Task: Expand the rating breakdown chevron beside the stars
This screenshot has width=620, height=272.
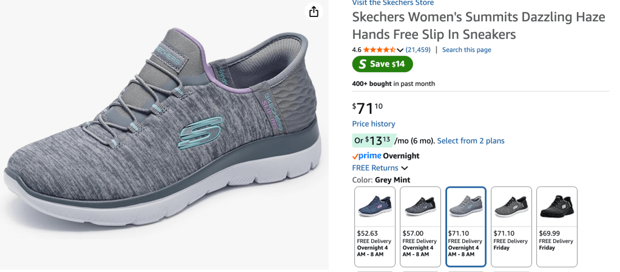Action: [x=400, y=50]
